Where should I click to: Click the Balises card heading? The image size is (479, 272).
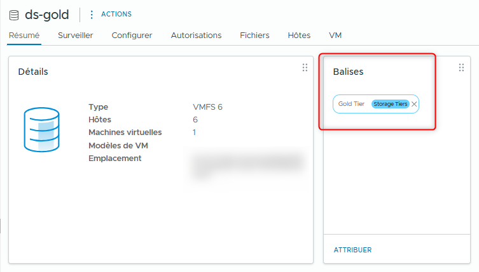(x=348, y=72)
